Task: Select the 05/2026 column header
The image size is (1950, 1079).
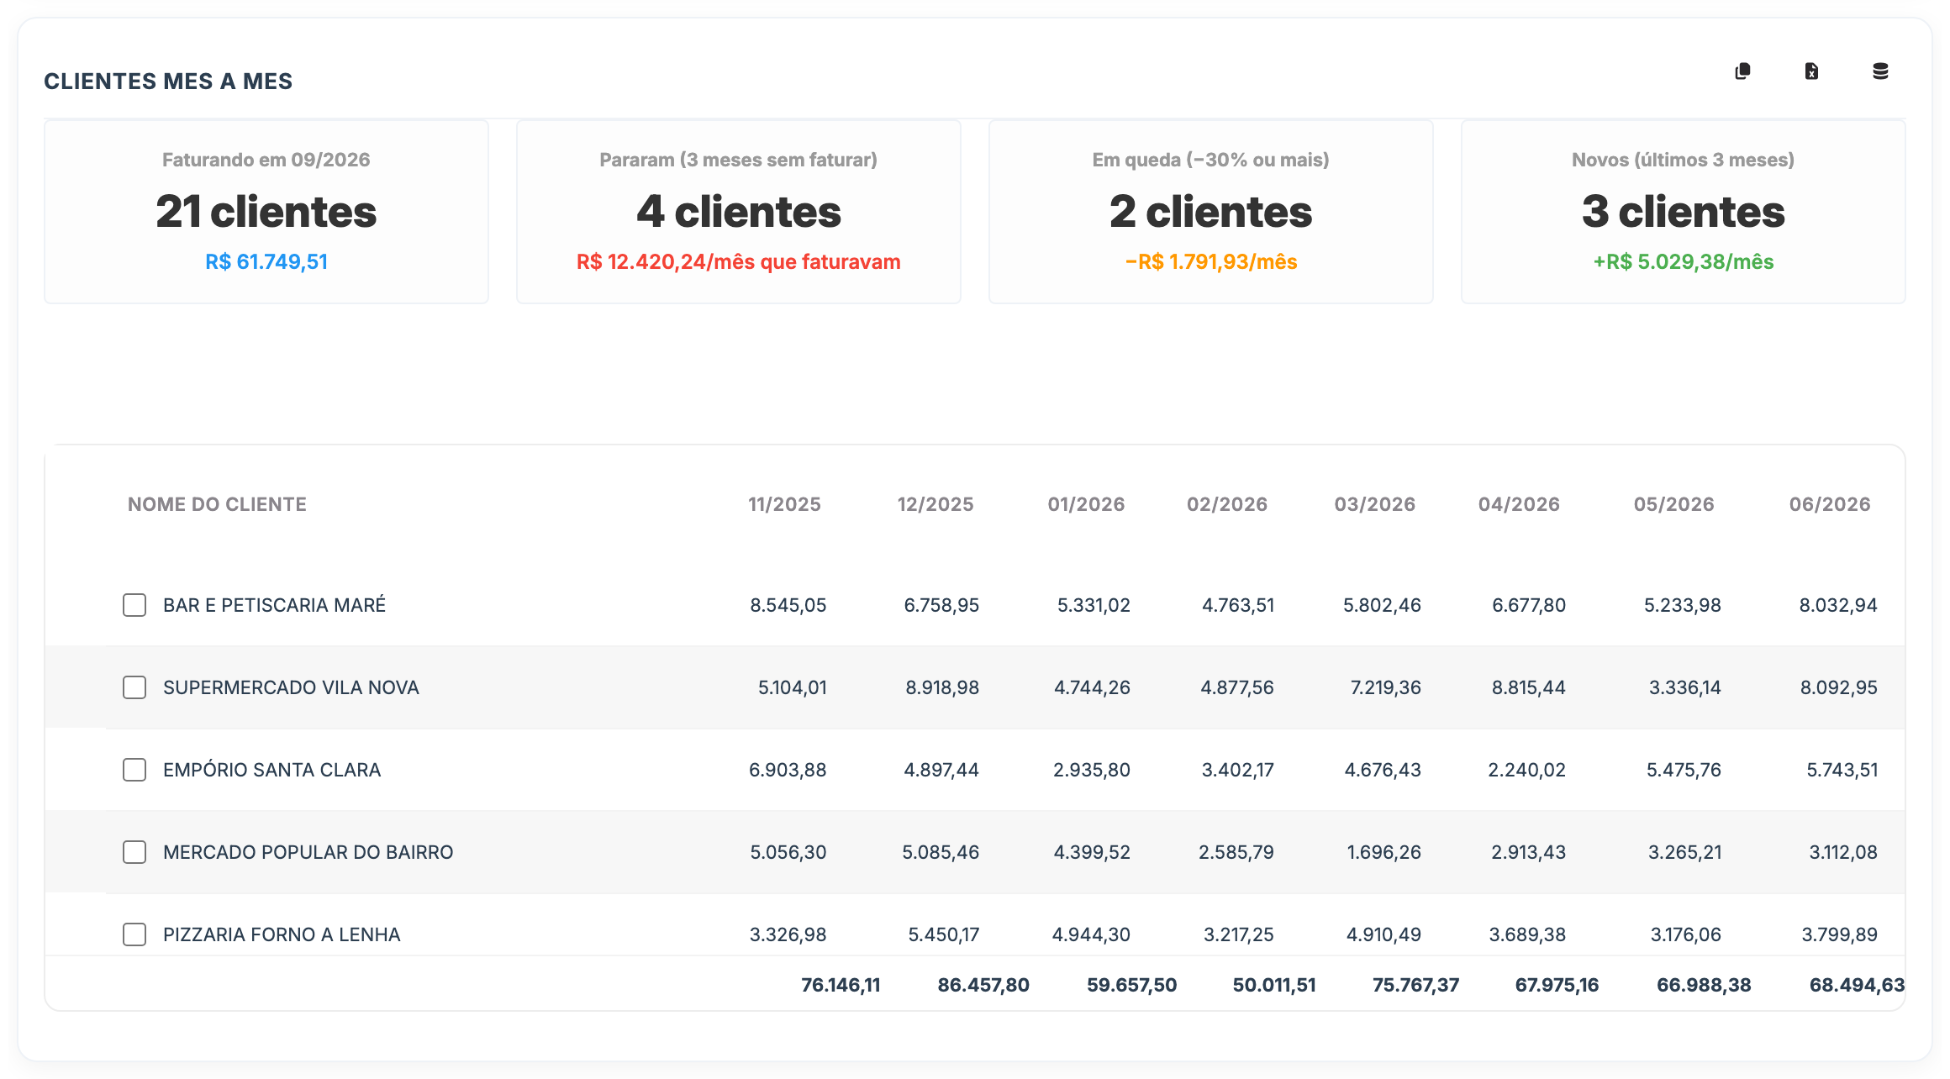Action: click(1674, 504)
